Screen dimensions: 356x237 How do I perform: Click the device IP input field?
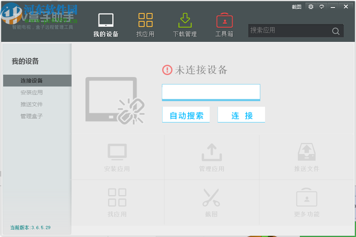211,92
